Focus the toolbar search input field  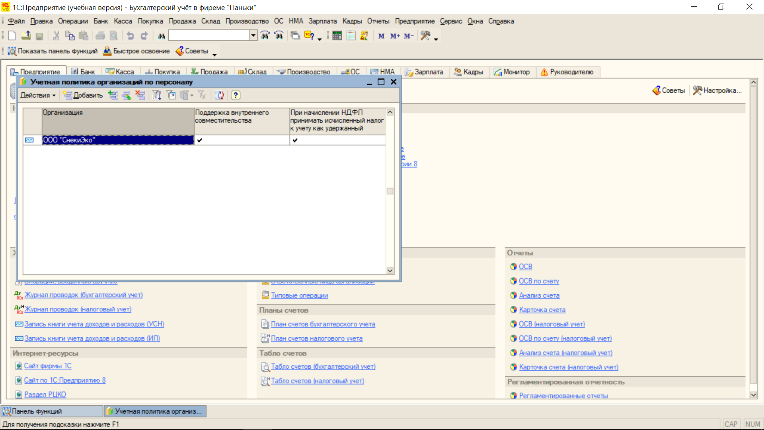tap(209, 35)
